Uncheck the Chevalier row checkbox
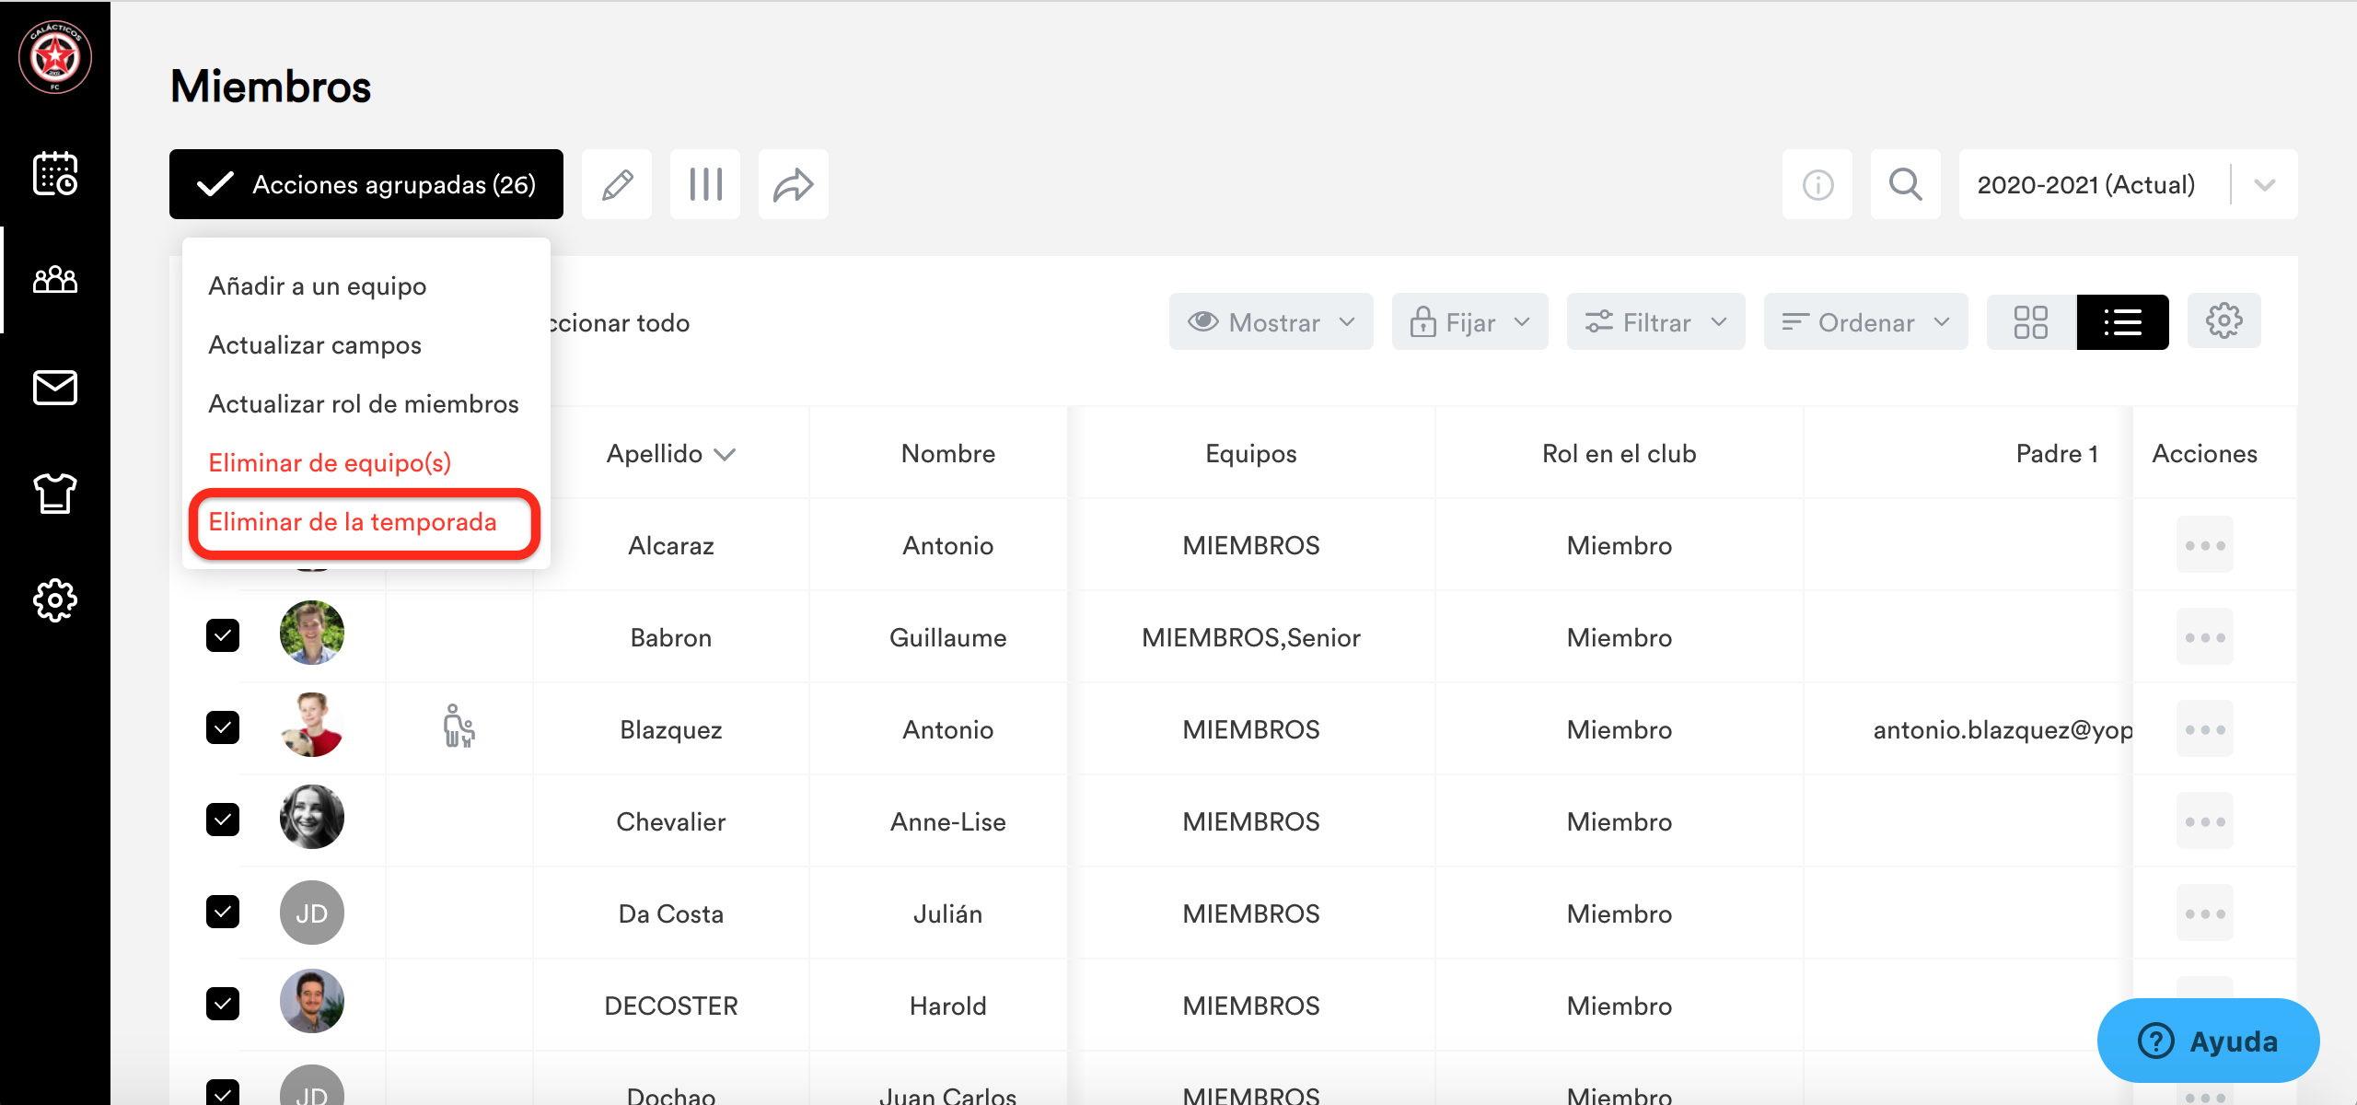The height and width of the screenshot is (1105, 2357). (x=223, y=820)
